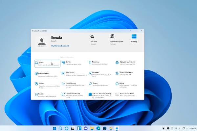The height and width of the screenshot is (131, 197).
Task: Launch the Edge browser from taskbar
Action: click(98, 128)
